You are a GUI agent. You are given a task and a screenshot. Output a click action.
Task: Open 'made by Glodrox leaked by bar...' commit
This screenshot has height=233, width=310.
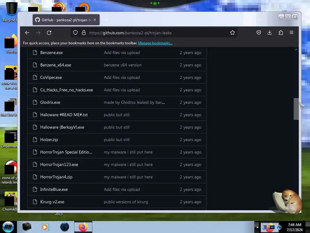pos(134,103)
